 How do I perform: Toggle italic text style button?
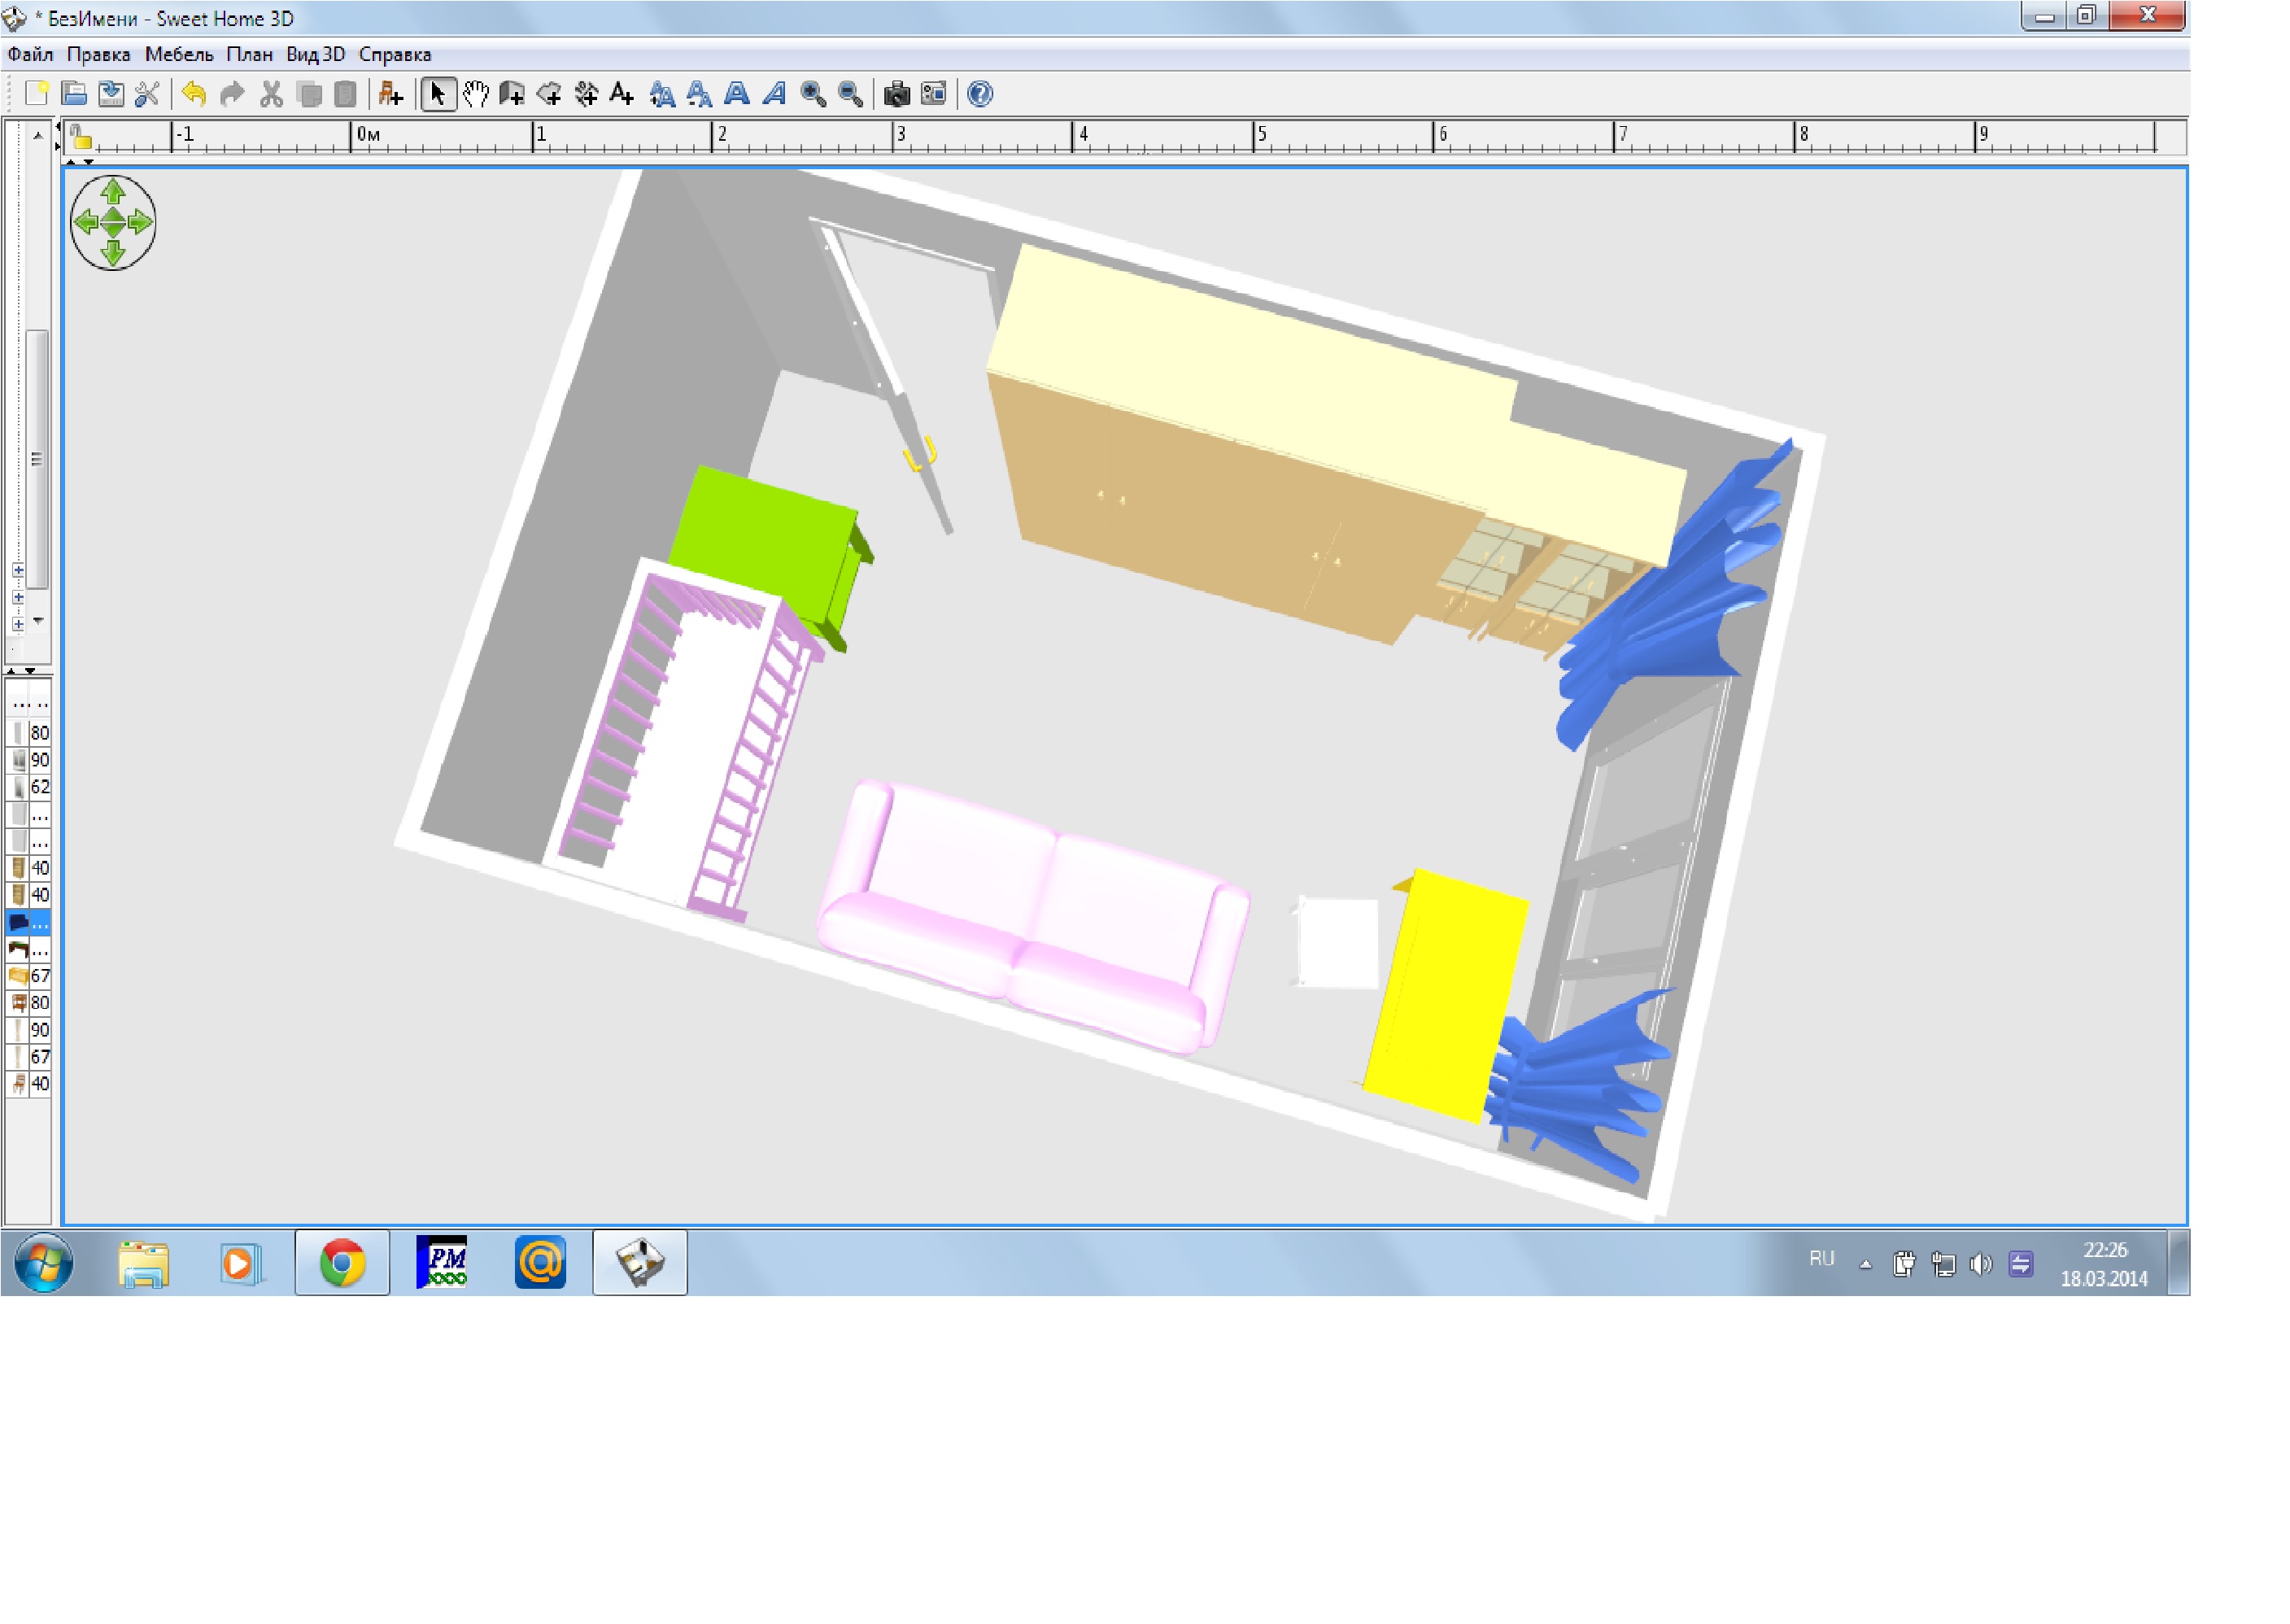tap(774, 95)
